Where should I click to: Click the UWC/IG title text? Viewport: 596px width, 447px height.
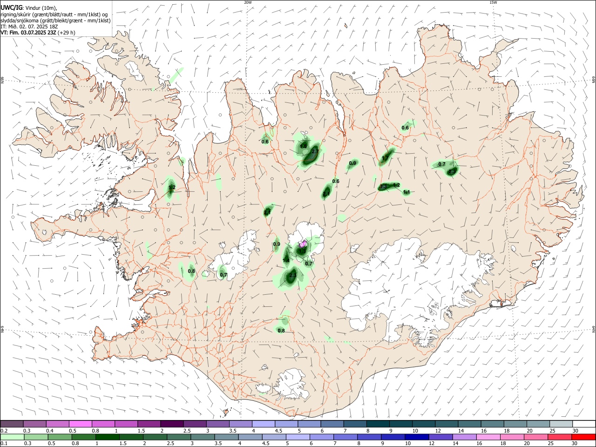(x=11, y=8)
